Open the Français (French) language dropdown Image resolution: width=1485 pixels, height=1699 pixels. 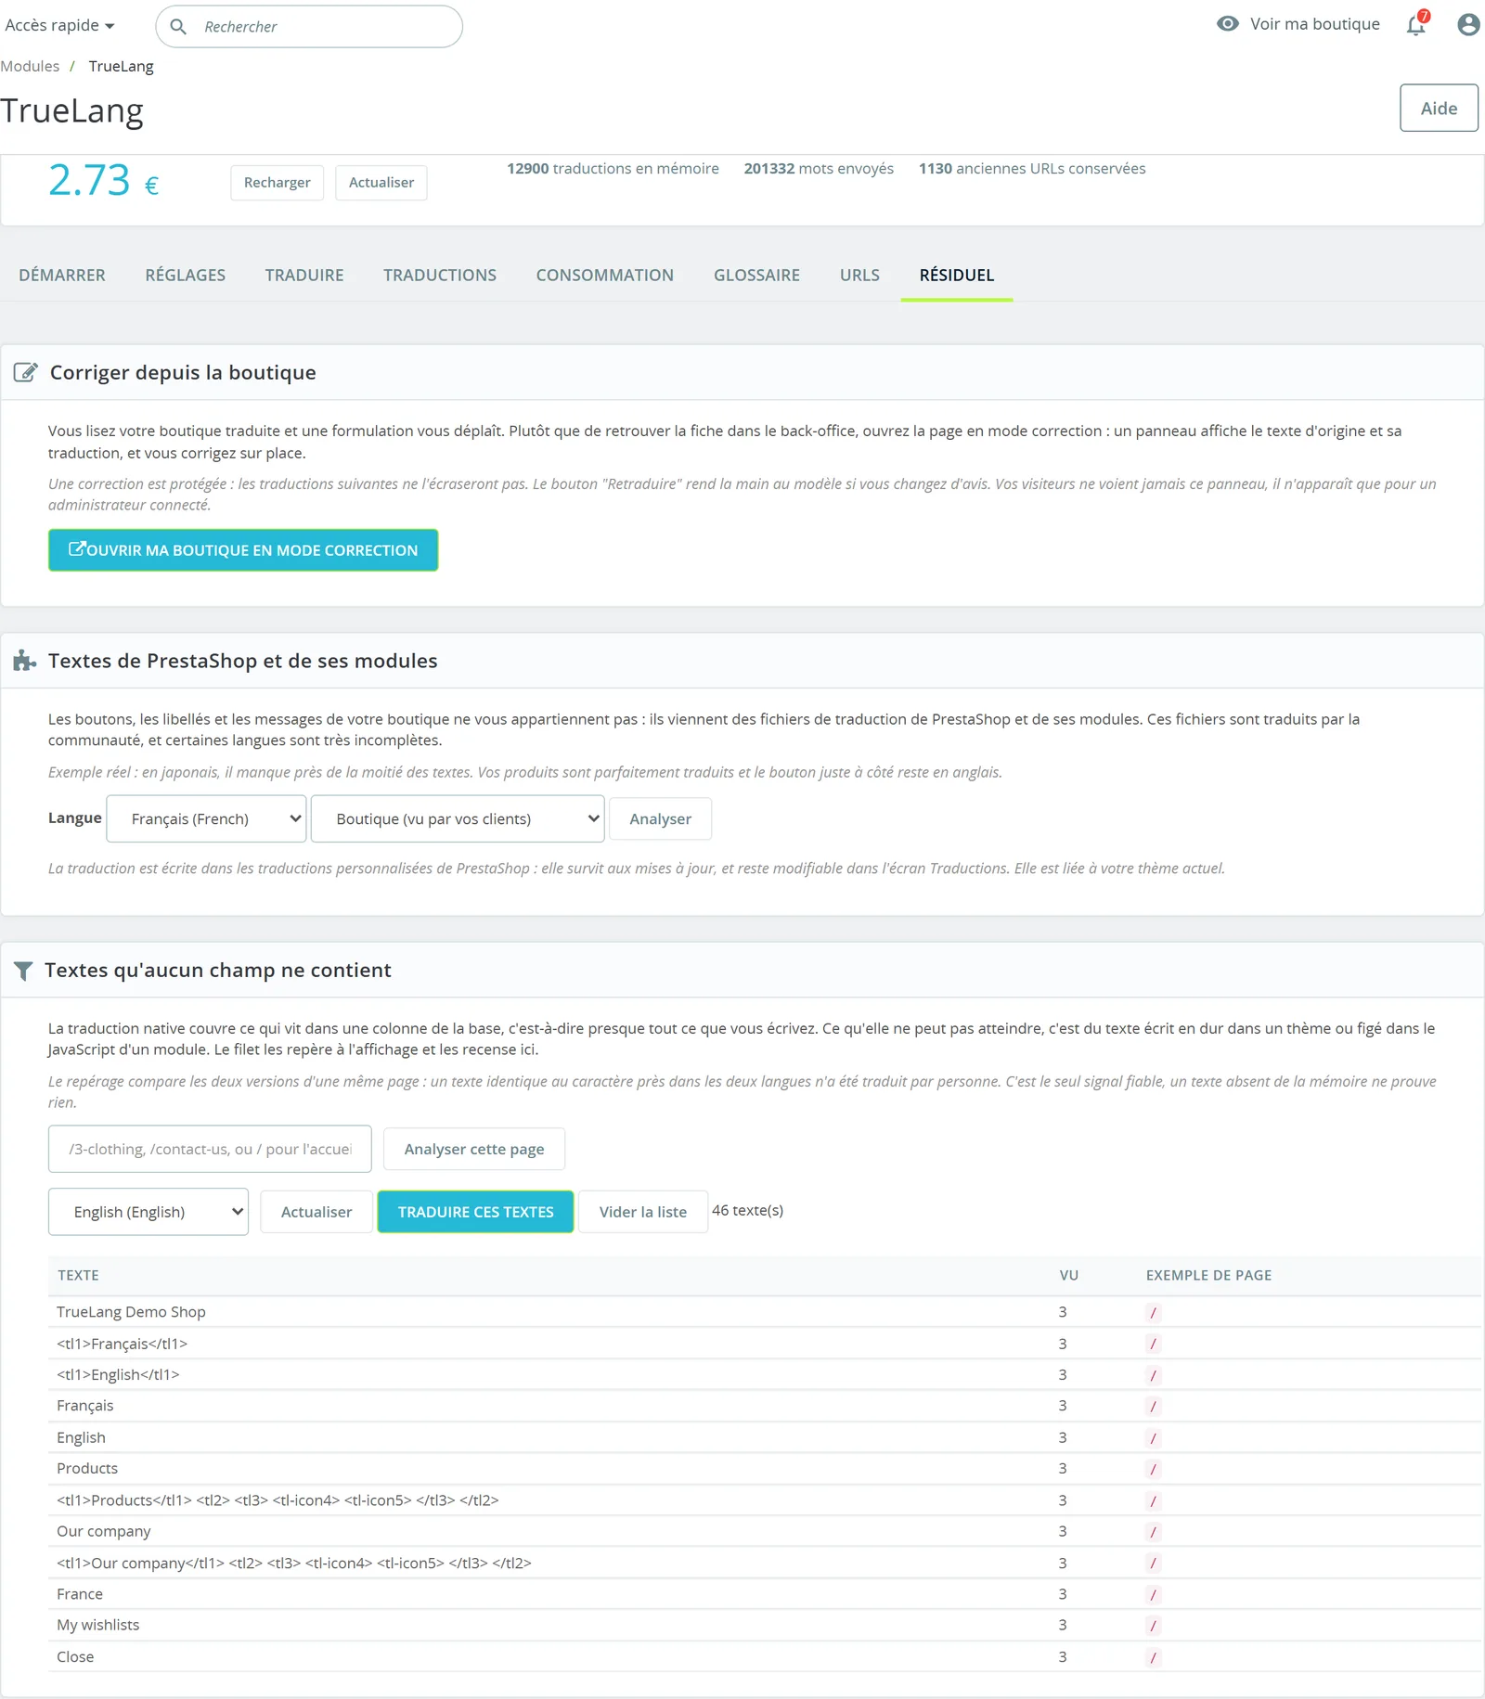[206, 818]
